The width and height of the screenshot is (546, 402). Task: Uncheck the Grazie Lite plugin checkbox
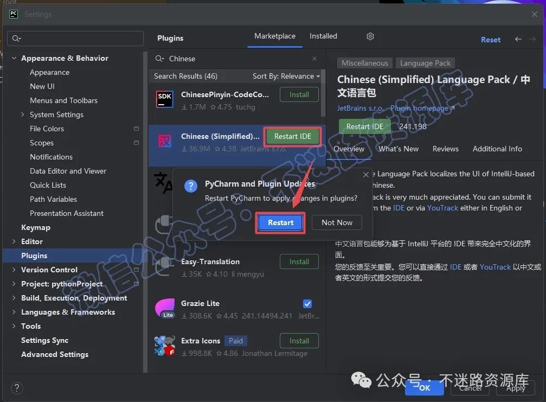307,304
